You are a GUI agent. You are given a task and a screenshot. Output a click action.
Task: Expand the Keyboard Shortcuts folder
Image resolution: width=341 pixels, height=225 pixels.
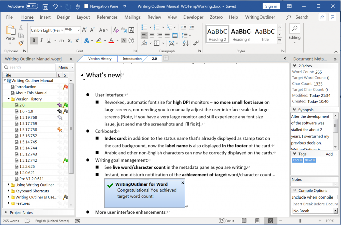pyautogui.click(x=9, y=191)
